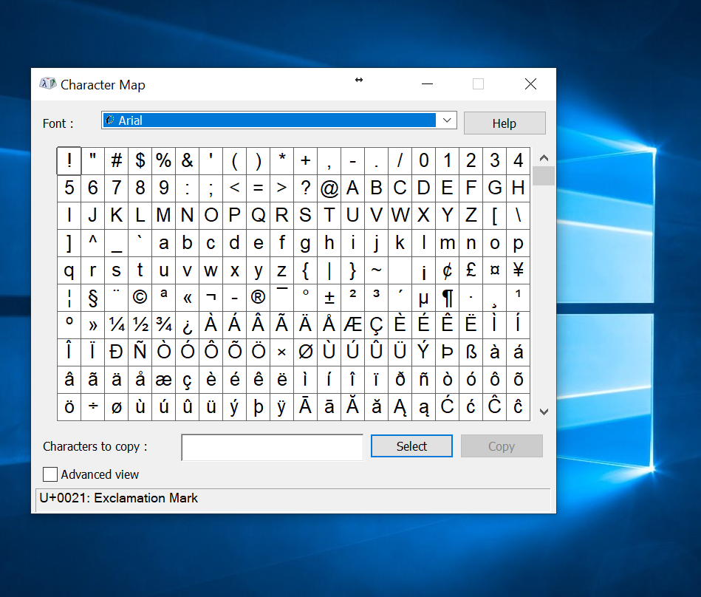Select the exclamation mark character
The height and width of the screenshot is (597, 701).
coord(69,160)
